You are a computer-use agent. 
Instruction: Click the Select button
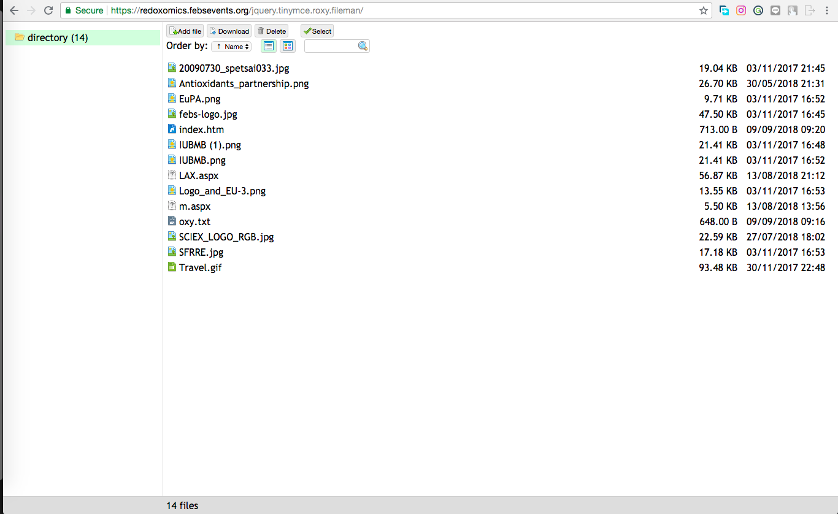(317, 31)
